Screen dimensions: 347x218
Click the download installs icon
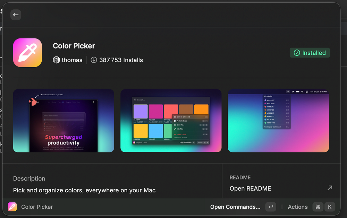[x=94, y=60]
